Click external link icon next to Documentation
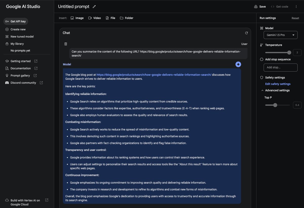The width and height of the screenshot is (304, 208). coord(36,68)
